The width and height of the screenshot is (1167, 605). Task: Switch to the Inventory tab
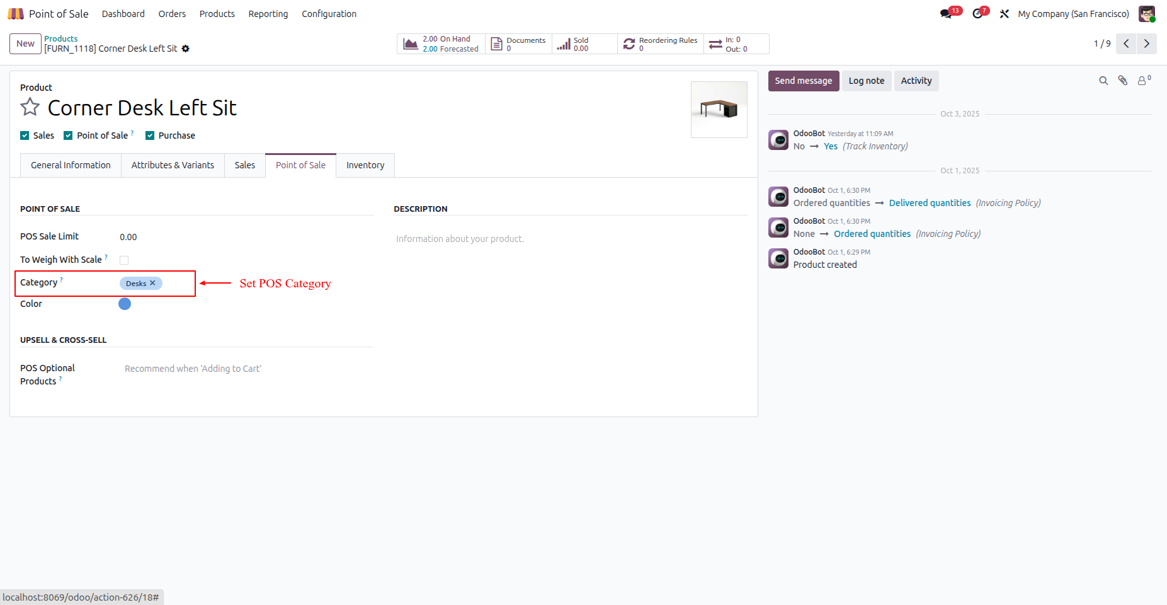pos(365,165)
